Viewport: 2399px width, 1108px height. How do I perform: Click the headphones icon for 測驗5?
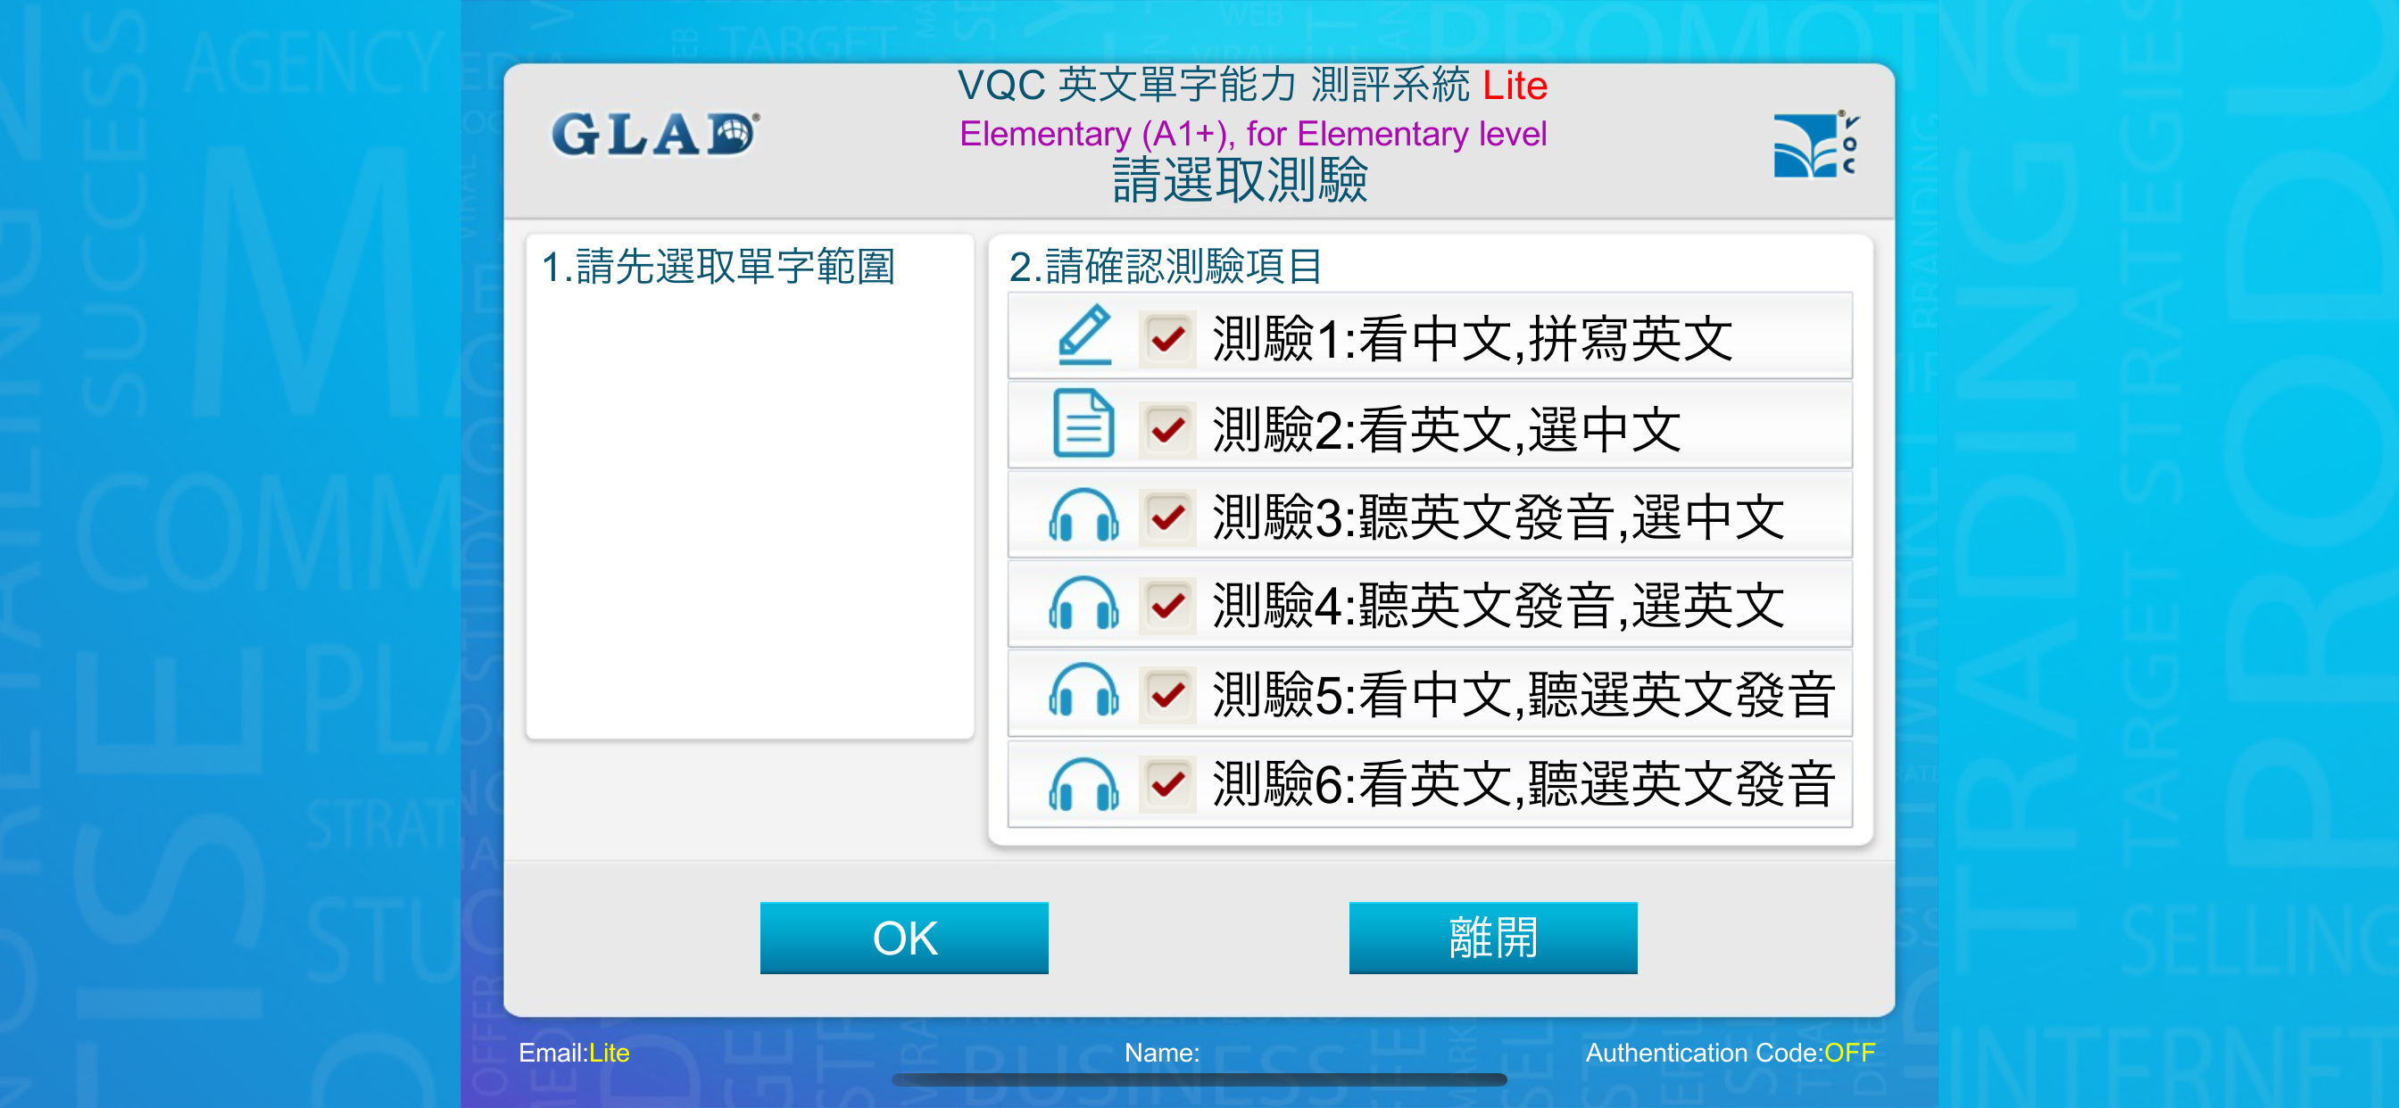1083,691
